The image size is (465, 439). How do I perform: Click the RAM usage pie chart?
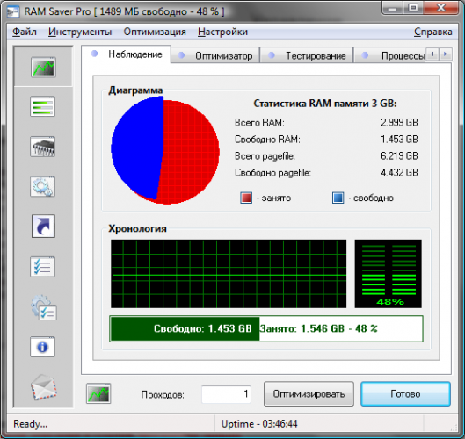click(165, 150)
